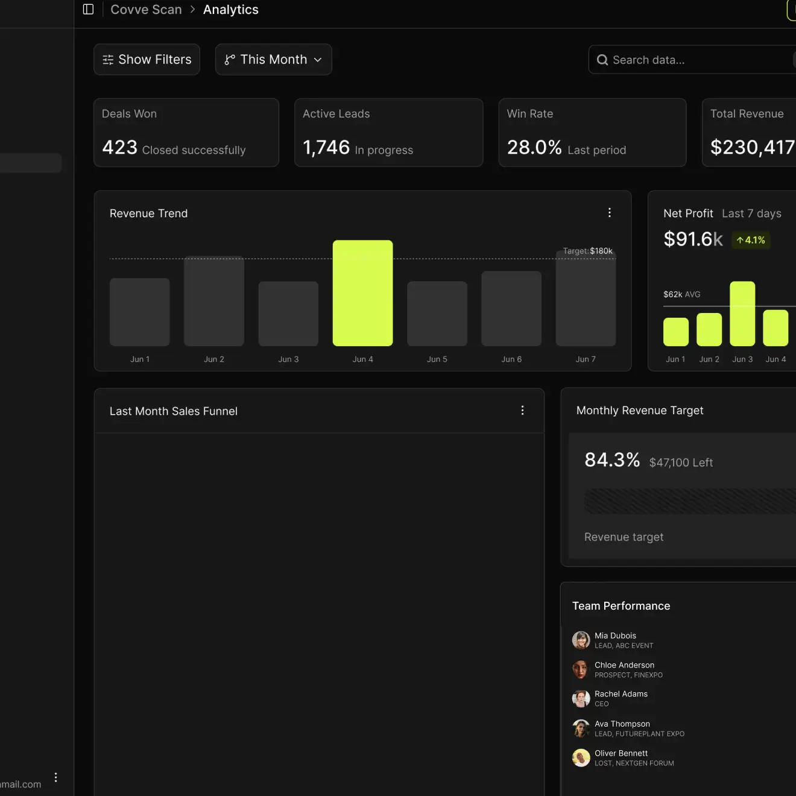Screen dimensions: 796x796
Task: Click Chloe Anderson avatar
Action: [581, 669]
